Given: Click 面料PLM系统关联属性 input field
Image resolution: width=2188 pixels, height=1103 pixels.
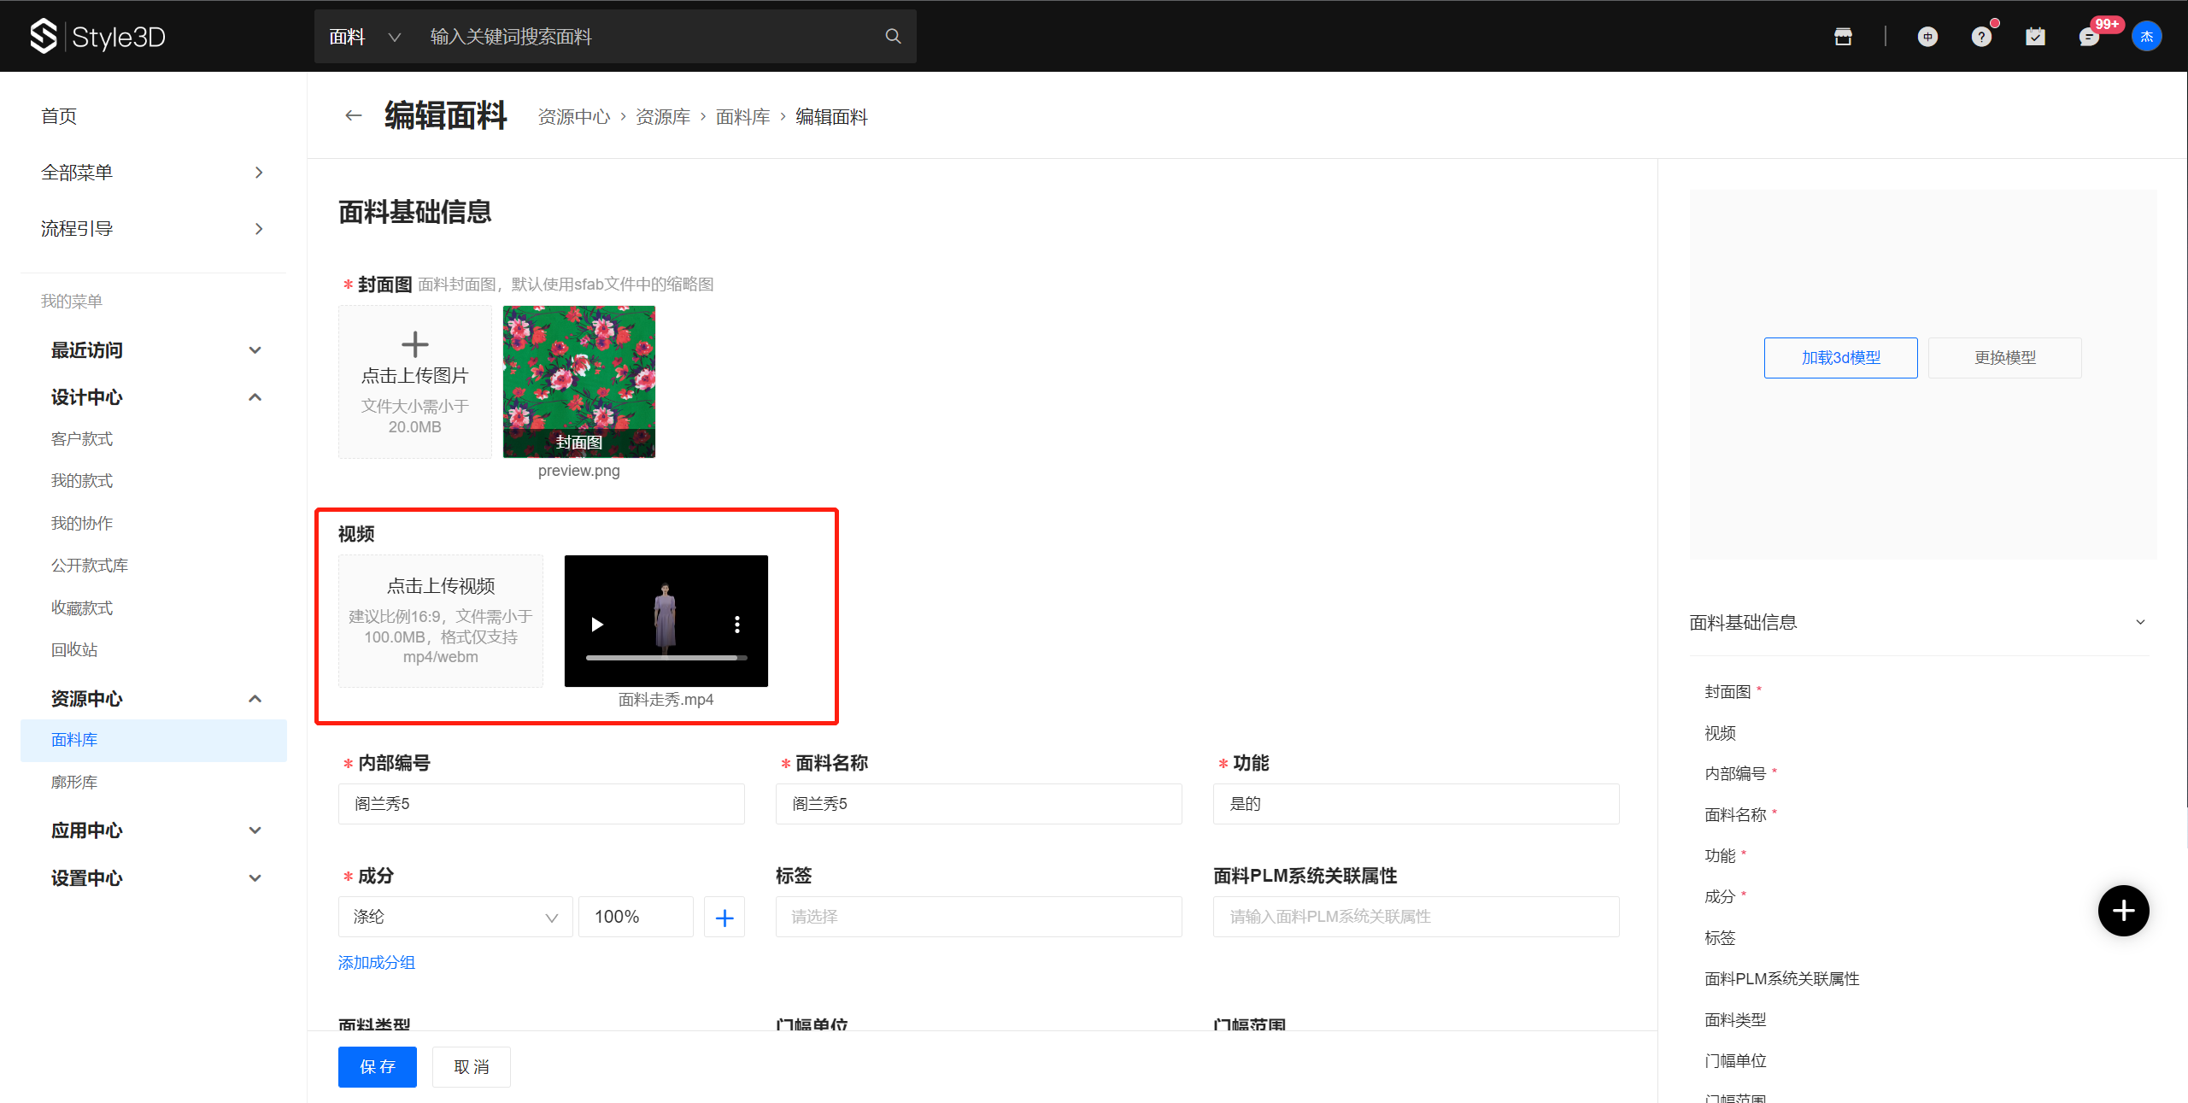Looking at the screenshot, I should (1417, 917).
